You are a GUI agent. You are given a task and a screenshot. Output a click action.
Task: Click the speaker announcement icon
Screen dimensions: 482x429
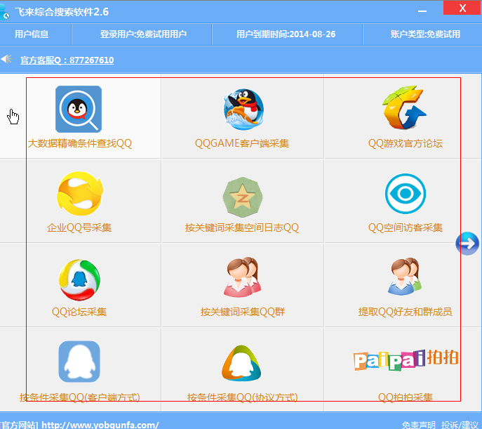[x=6, y=59]
